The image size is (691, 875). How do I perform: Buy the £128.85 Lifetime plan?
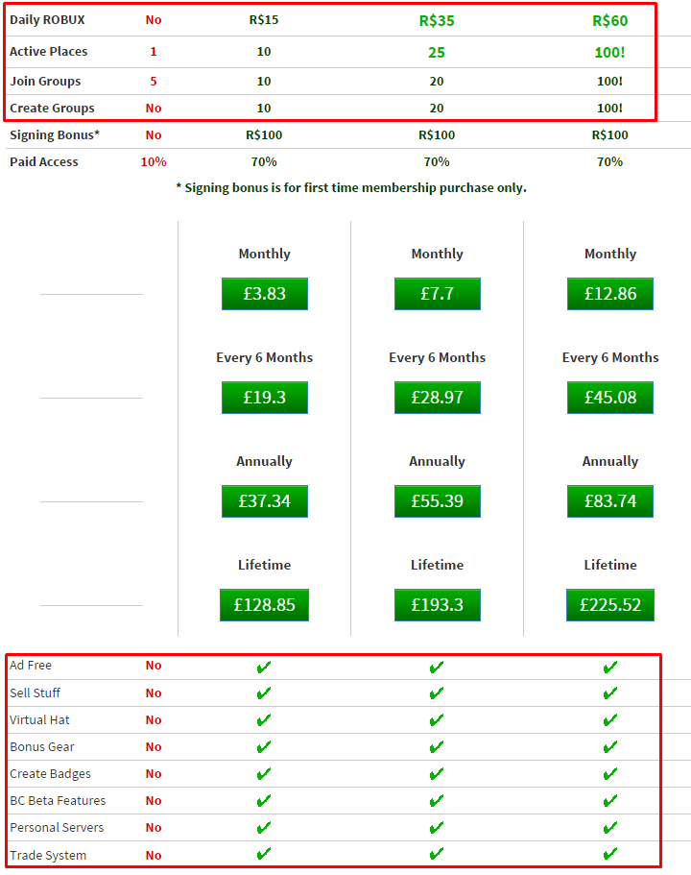coord(264,605)
